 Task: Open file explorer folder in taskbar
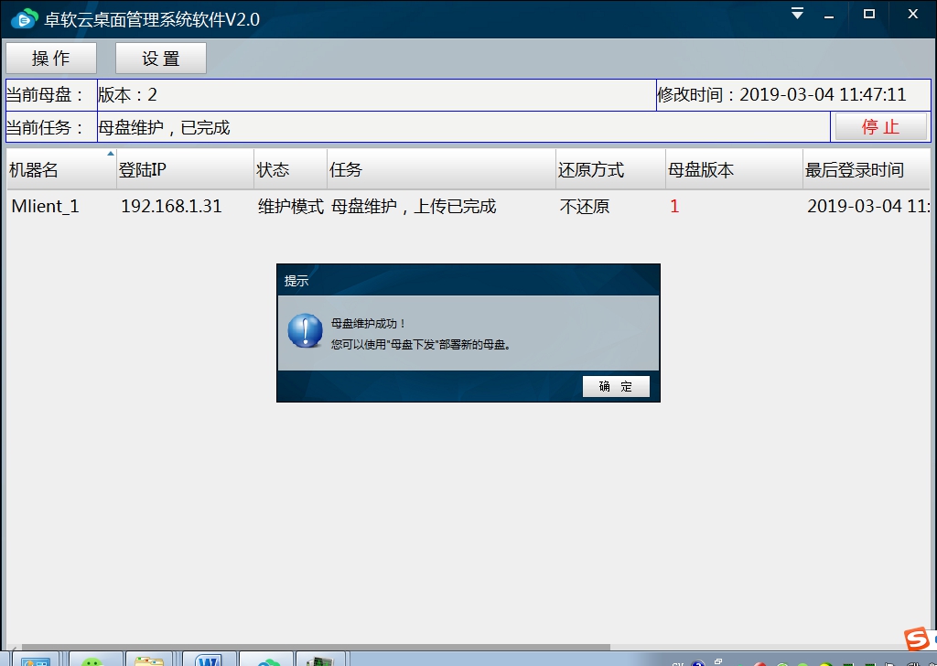[x=149, y=660]
